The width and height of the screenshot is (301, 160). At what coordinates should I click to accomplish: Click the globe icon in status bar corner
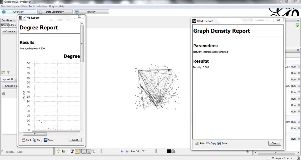tap(298, 158)
